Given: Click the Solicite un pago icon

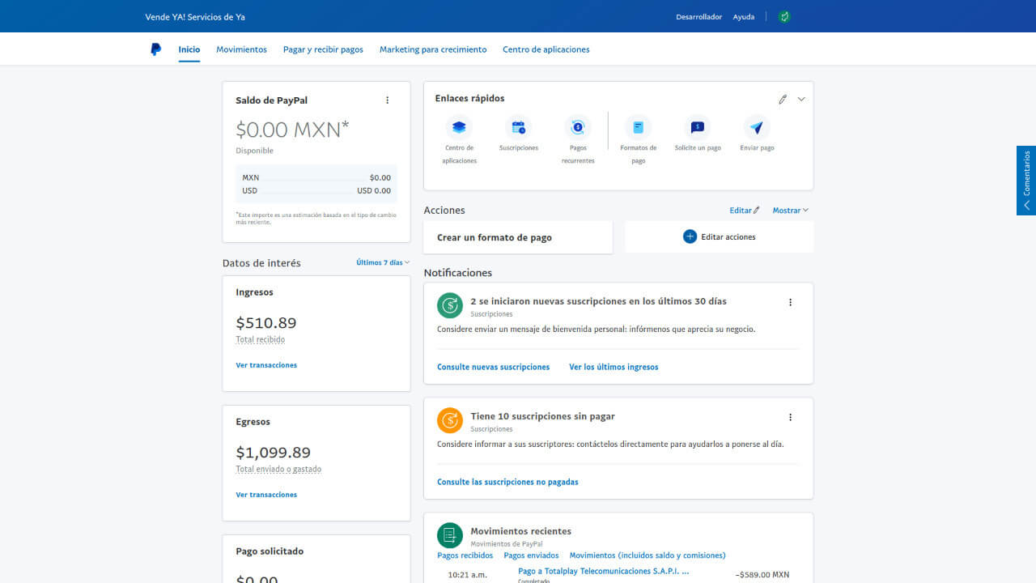Looking at the screenshot, I should [x=698, y=127].
